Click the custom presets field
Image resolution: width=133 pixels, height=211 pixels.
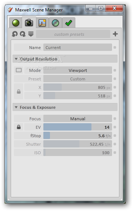click(x=73, y=34)
